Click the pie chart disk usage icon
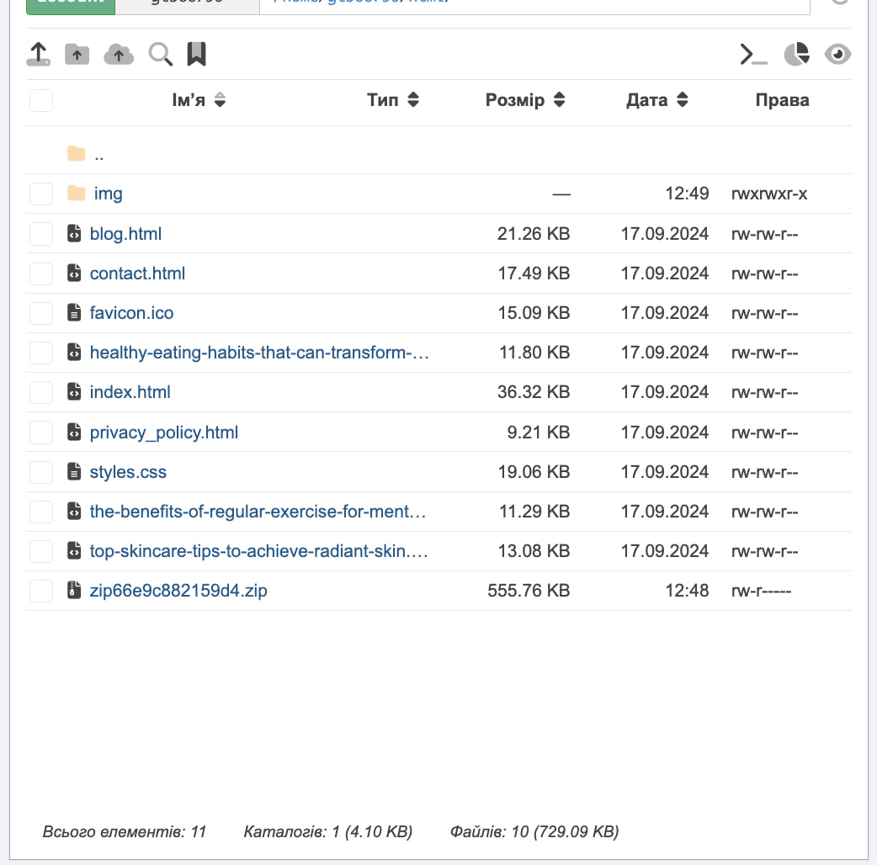This screenshot has width=877, height=865. pyautogui.click(x=796, y=55)
